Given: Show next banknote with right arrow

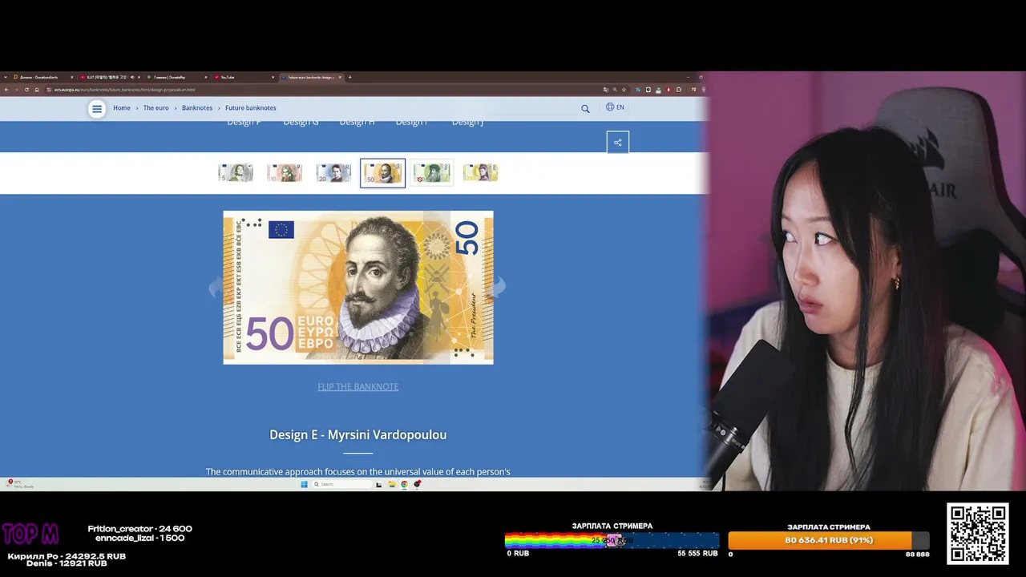Looking at the screenshot, I should point(500,286).
